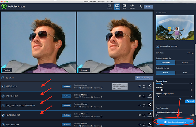The image size is (196, 127).
Task: Click DeNoise button for DSC_7876 row
Action: click(x=66, y=106)
